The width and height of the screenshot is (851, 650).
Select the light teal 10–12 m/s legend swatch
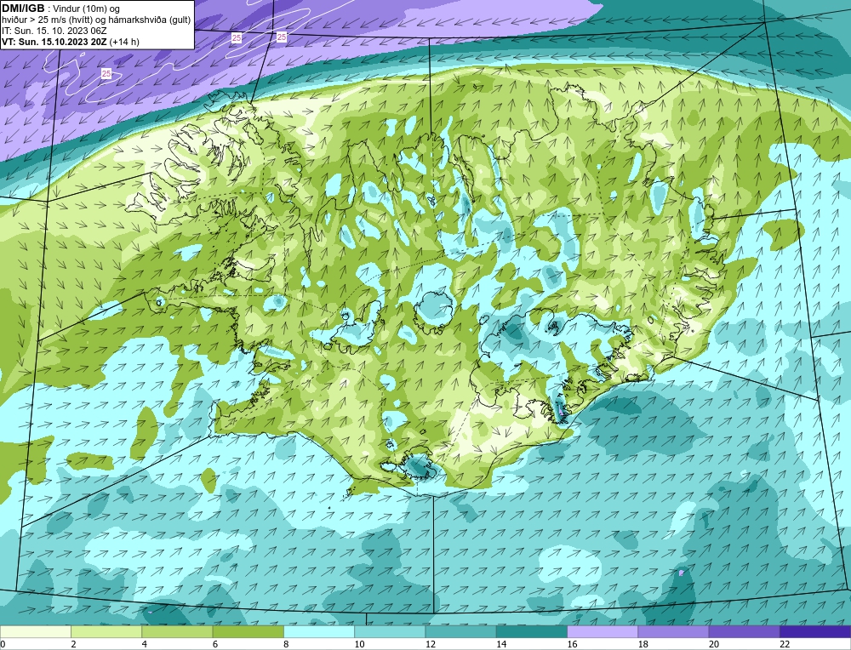pos(390,631)
